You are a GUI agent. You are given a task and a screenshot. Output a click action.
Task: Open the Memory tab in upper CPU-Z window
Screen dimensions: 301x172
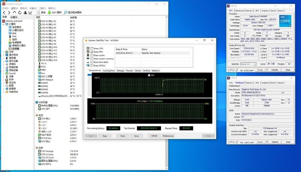point(250,11)
